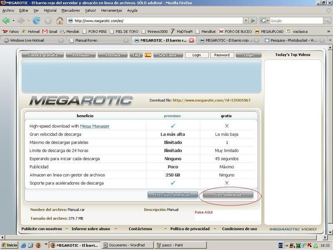
Task: Open the forward history dropdown arrow
Action: (28, 20)
